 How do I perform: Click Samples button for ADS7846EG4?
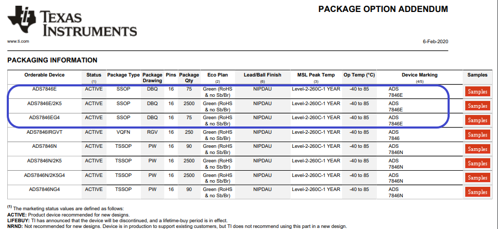(478, 120)
